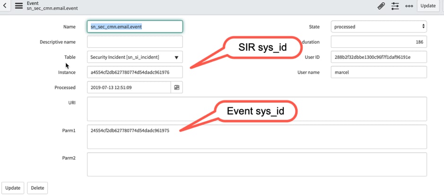This screenshot has width=444, height=195.
Task: Click the Name field label
Action: 70,27
